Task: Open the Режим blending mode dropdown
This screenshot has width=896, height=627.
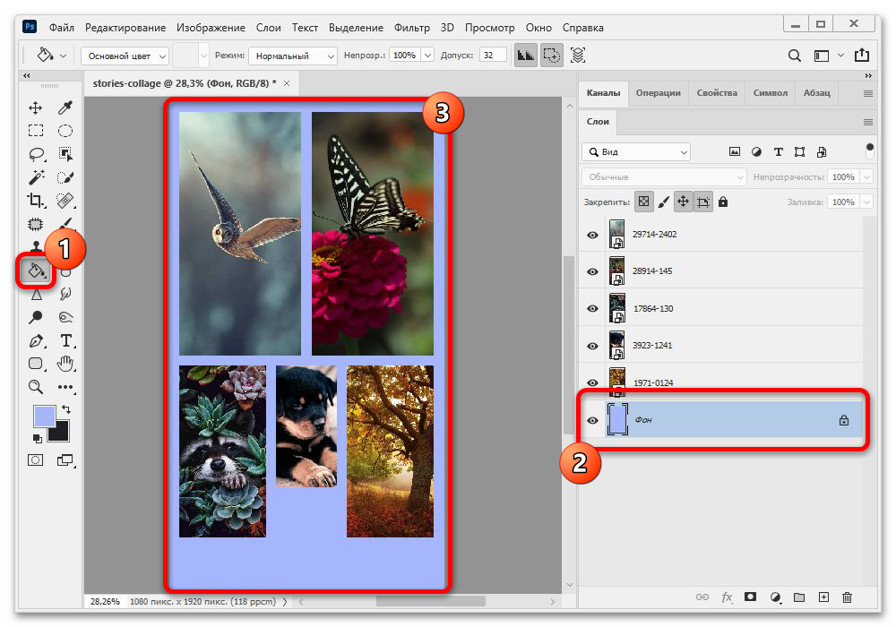Action: [292, 56]
